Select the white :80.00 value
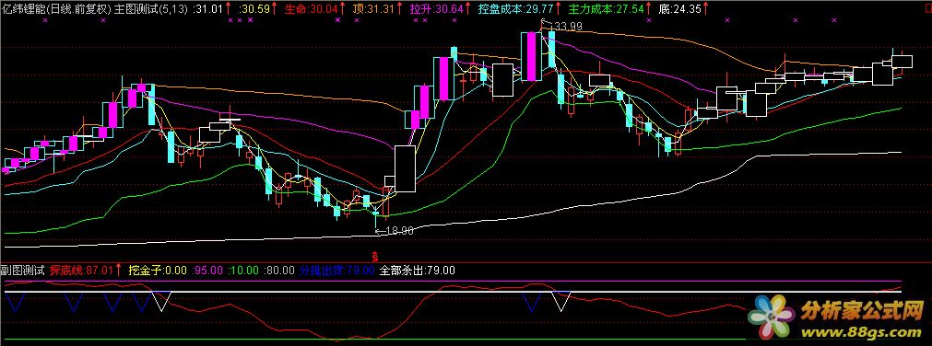 pyautogui.click(x=279, y=270)
